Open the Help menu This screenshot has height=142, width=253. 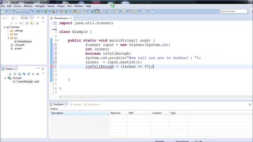pos(88,6)
